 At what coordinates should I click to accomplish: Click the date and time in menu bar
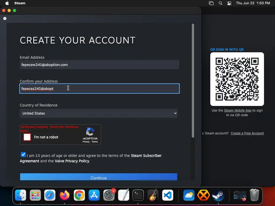253,3
